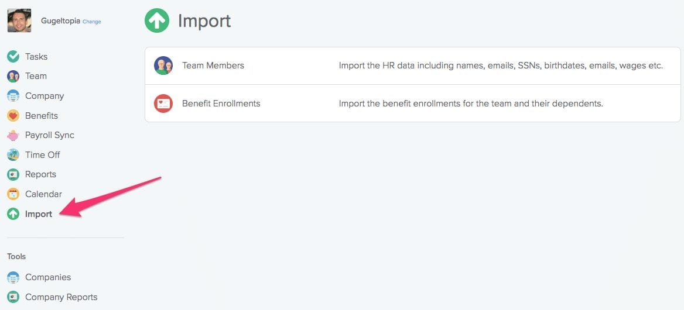Screen dimensions: 684x310
Task: Navigate to Time Off menu item
Action: pos(42,155)
